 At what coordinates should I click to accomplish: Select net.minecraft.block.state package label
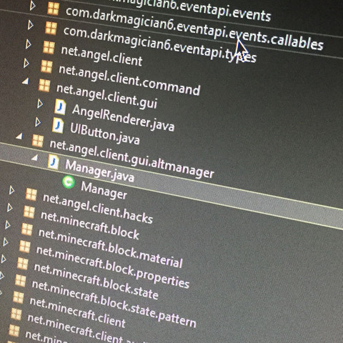click(x=96, y=281)
